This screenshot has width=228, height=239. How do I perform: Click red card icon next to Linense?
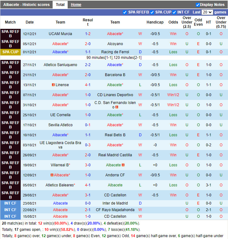(53, 85)
